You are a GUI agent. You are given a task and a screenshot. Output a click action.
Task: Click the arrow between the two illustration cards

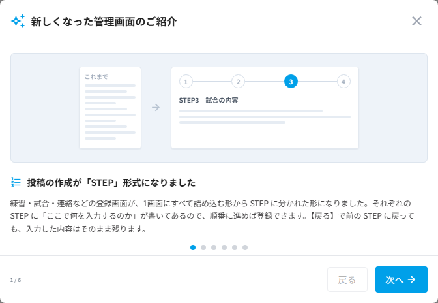coord(156,108)
